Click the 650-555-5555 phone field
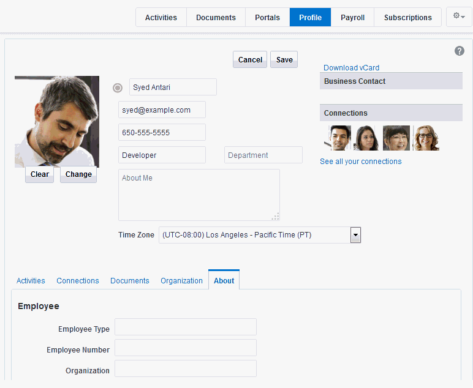The width and height of the screenshot is (473, 388). click(162, 132)
